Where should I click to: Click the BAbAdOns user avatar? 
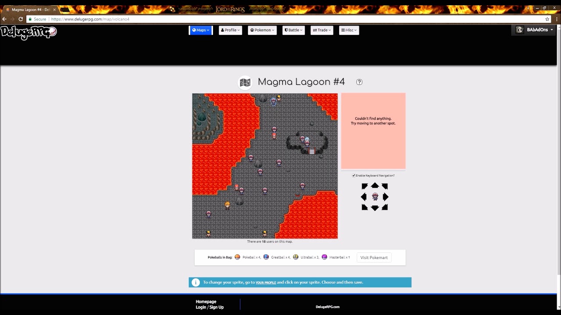[520, 30]
